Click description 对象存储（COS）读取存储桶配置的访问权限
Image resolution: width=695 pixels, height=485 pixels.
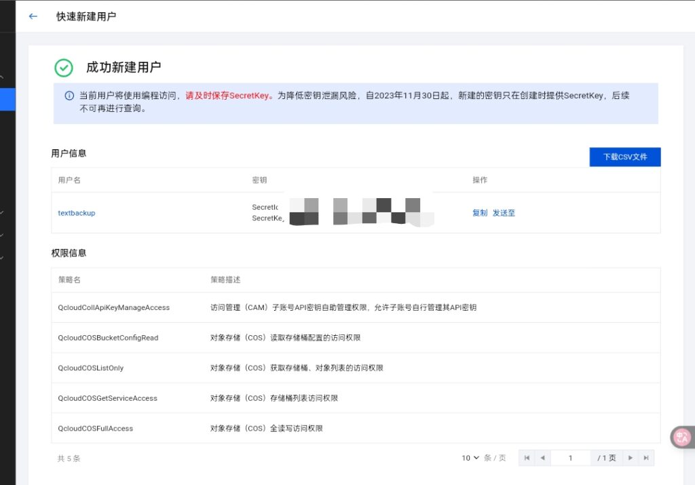tap(286, 338)
